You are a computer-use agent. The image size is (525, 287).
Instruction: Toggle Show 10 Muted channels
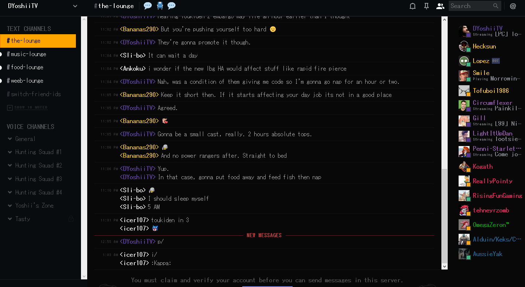[27, 107]
